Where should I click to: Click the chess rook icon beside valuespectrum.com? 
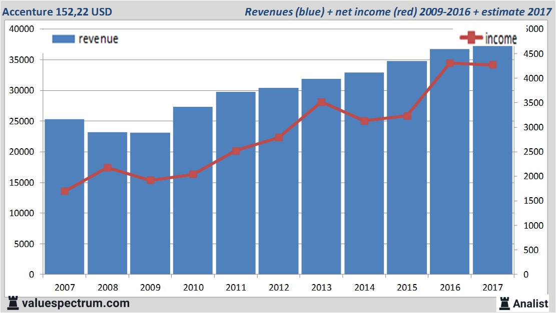coord(14,303)
